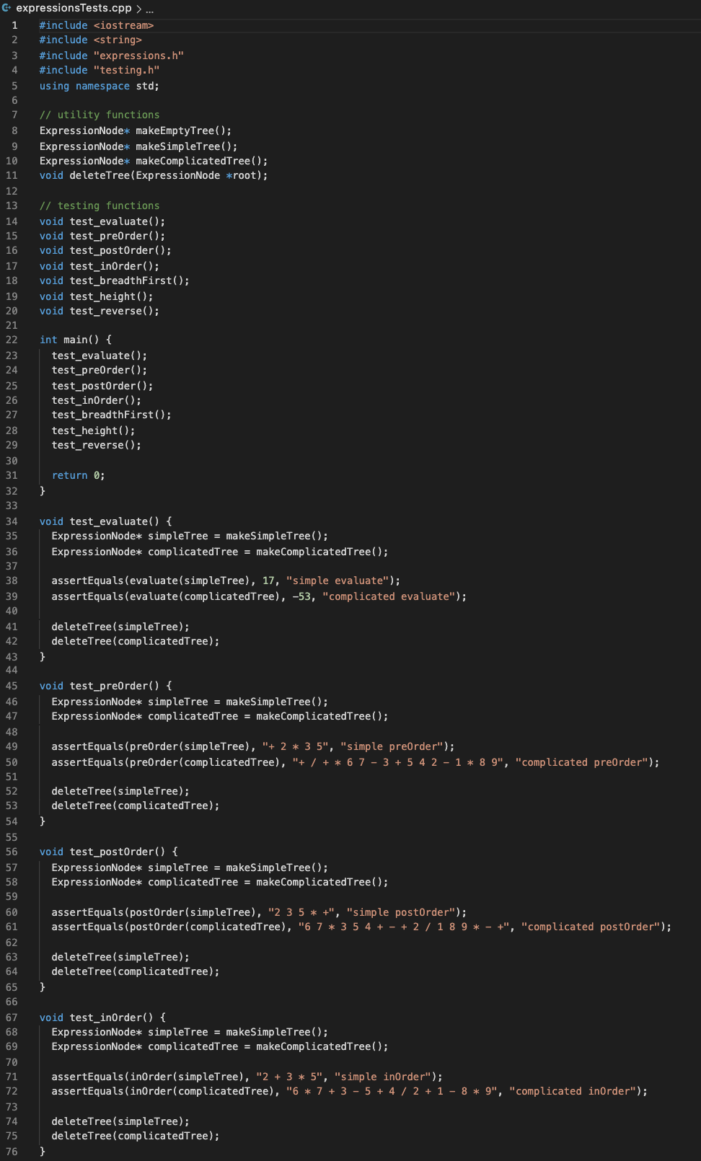Image resolution: width=701 pixels, height=1161 pixels.
Task: Click the makeSimpleTree() declaration on line 9
Action: 138,146
